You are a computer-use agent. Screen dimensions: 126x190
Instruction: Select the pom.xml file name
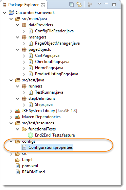point(30,166)
